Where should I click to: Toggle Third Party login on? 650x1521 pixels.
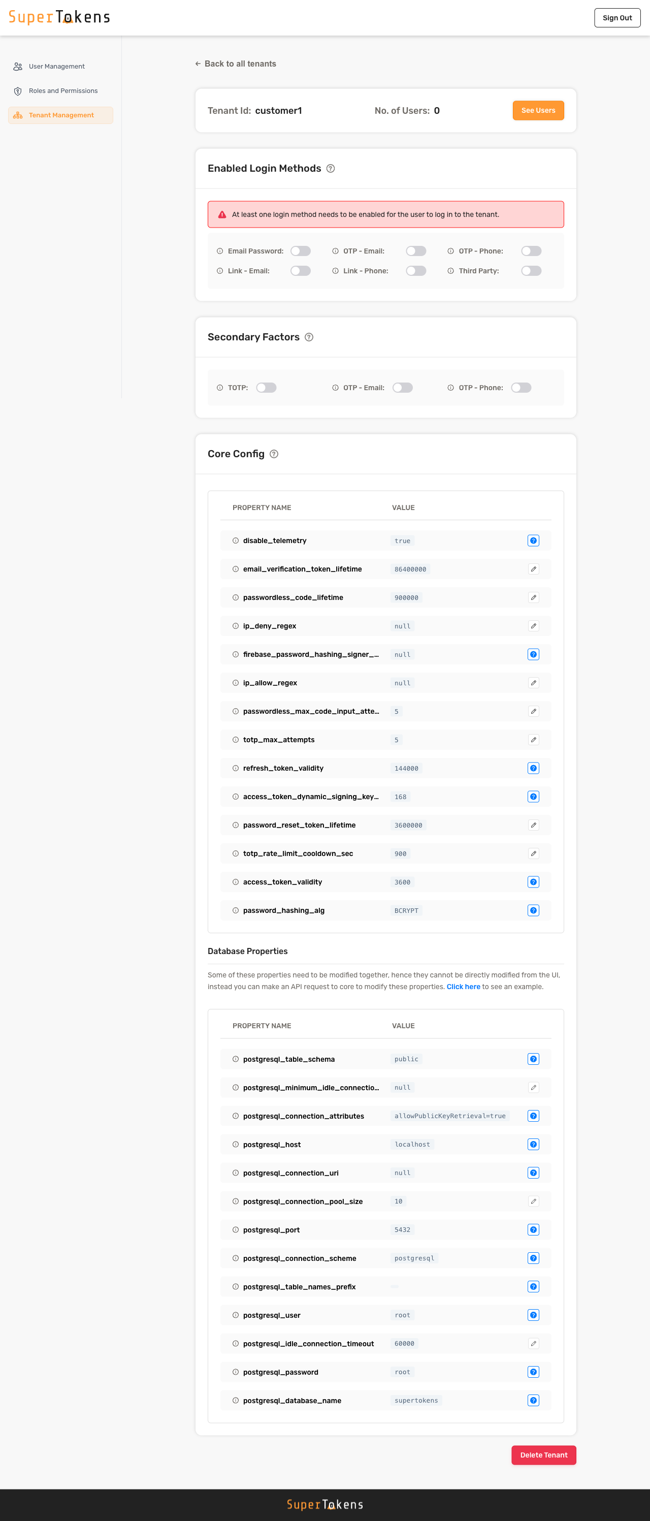531,271
